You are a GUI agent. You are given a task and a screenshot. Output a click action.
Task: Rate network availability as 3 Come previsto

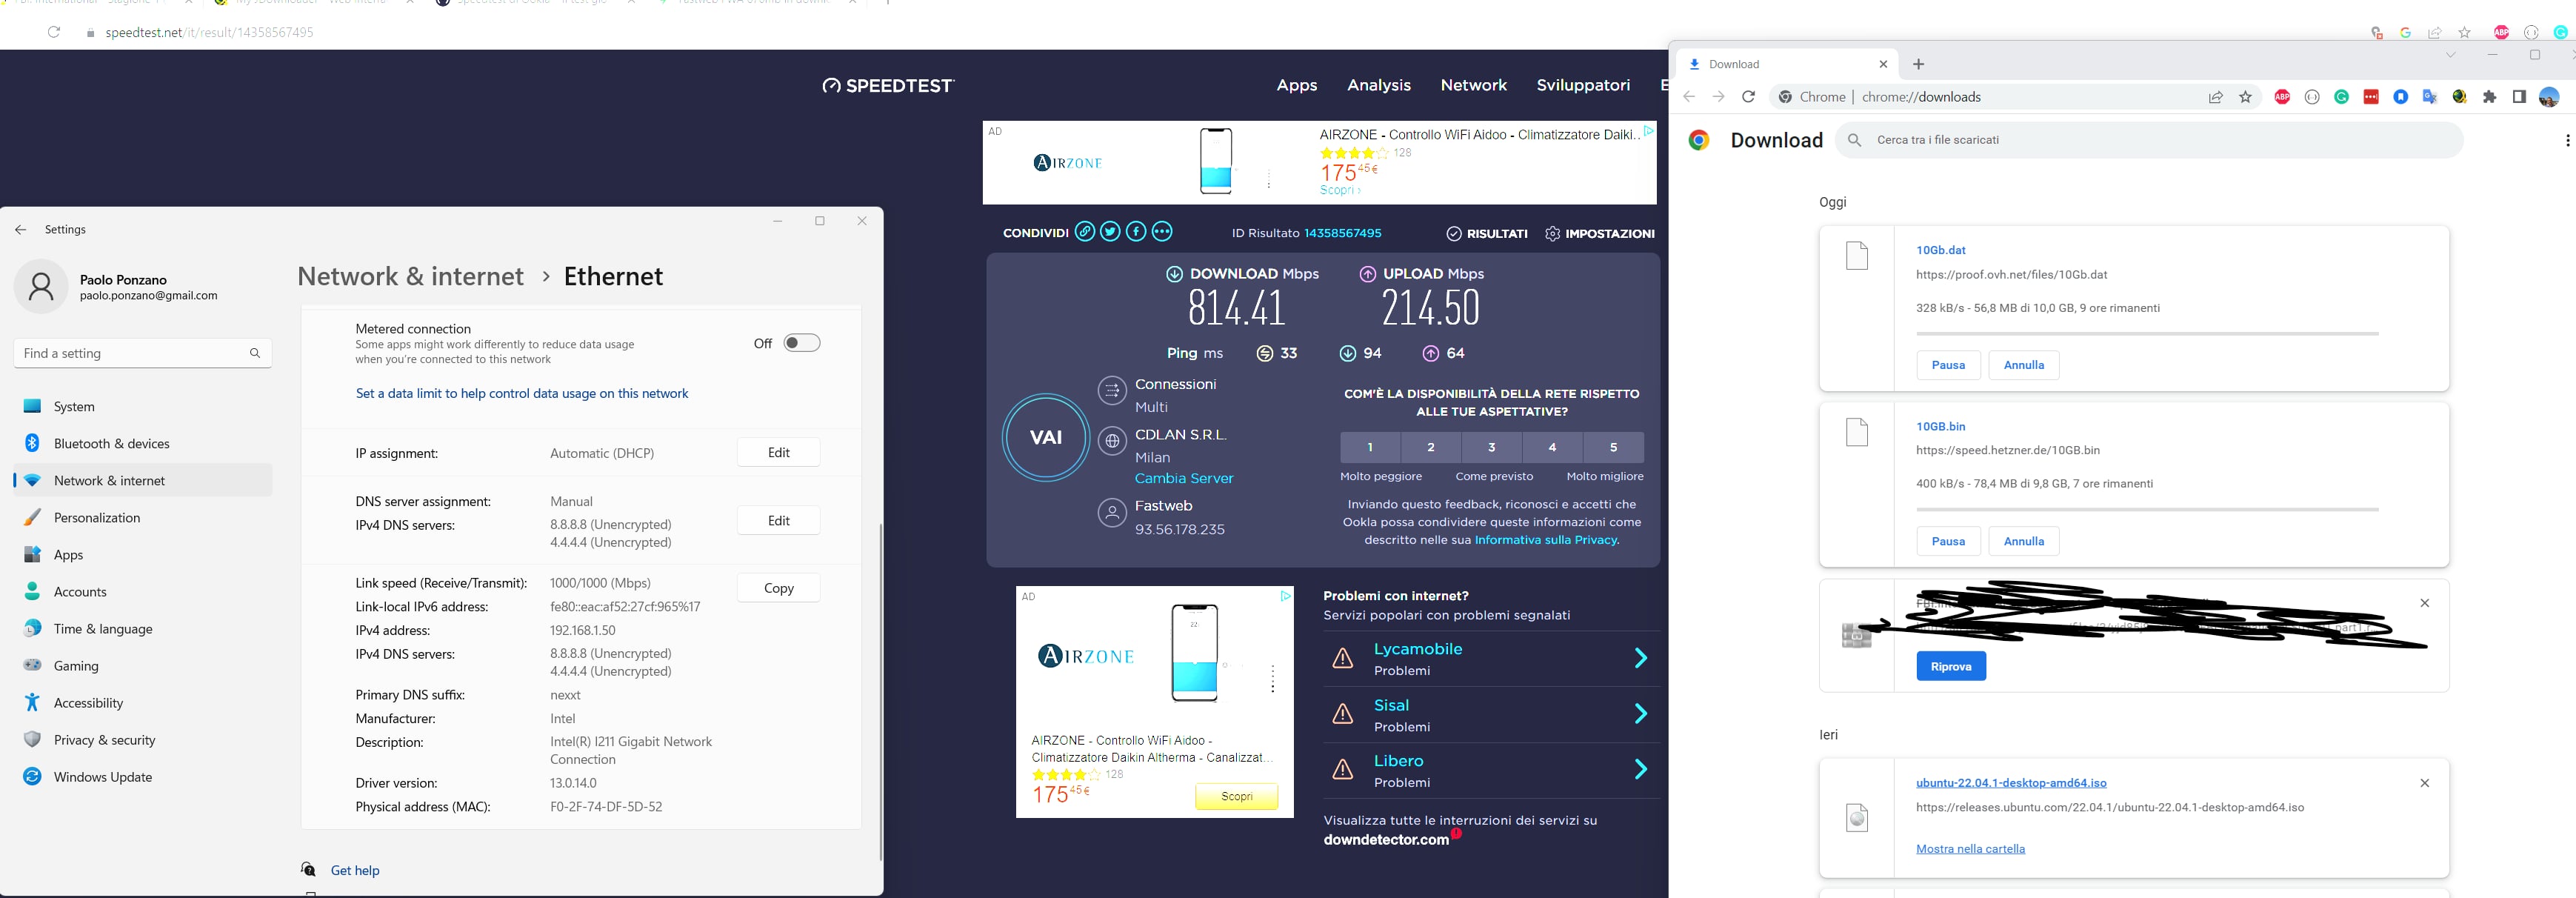(x=1492, y=447)
